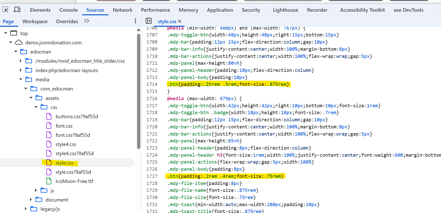
Task: Open the Performance panel
Action: click(155, 10)
